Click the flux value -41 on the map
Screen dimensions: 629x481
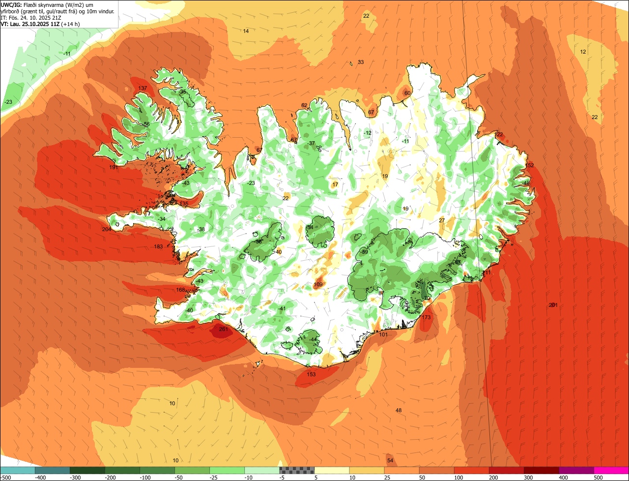[282, 308]
